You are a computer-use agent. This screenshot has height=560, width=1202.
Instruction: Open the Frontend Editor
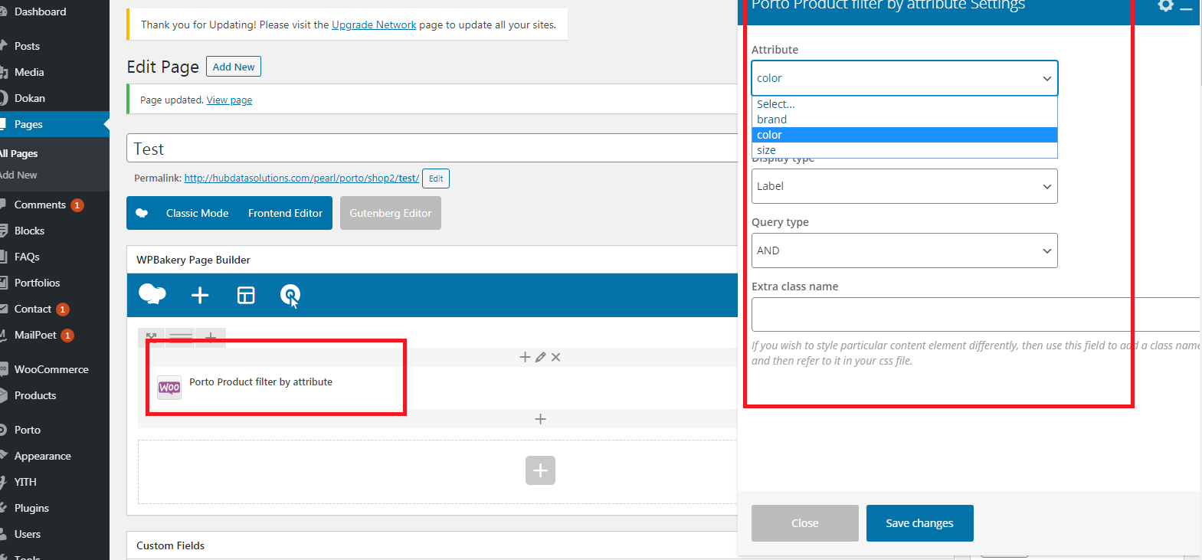point(285,213)
